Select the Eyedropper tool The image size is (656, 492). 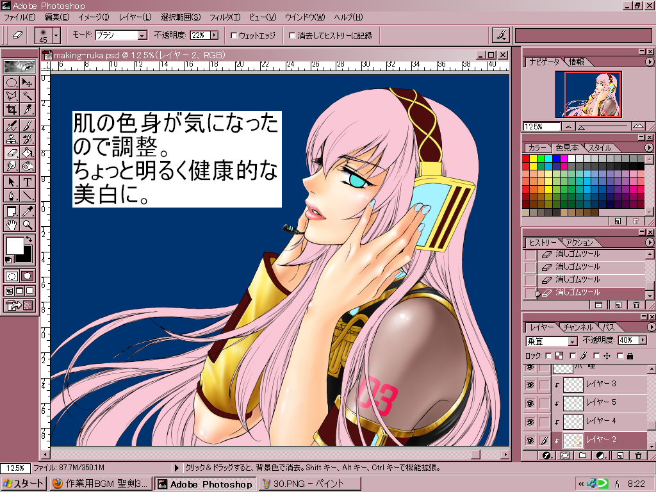coord(27,211)
